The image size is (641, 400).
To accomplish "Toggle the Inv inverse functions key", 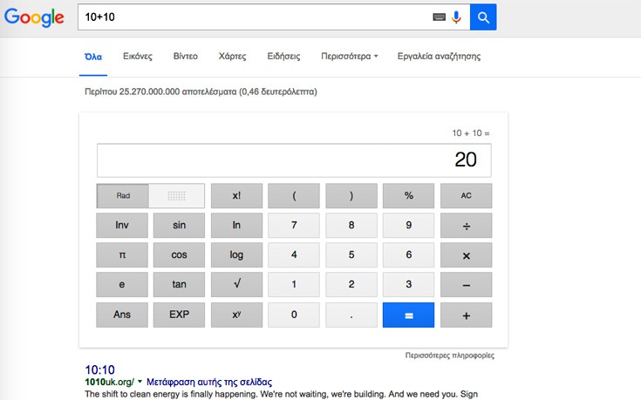I will pyautogui.click(x=122, y=226).
